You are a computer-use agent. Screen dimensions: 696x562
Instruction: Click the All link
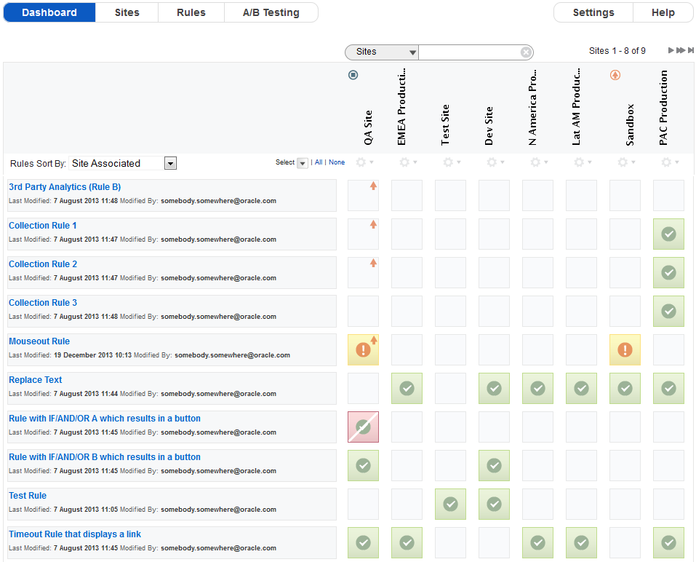click(319, 162)
